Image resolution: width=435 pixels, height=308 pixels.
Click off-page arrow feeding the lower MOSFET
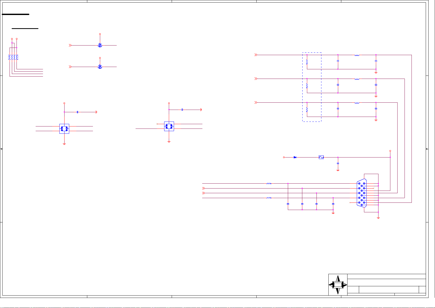70,67
